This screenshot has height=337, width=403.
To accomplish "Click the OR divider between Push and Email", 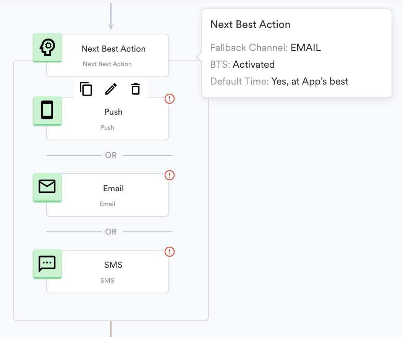I will pyautogui.click(x=110, y=155).
